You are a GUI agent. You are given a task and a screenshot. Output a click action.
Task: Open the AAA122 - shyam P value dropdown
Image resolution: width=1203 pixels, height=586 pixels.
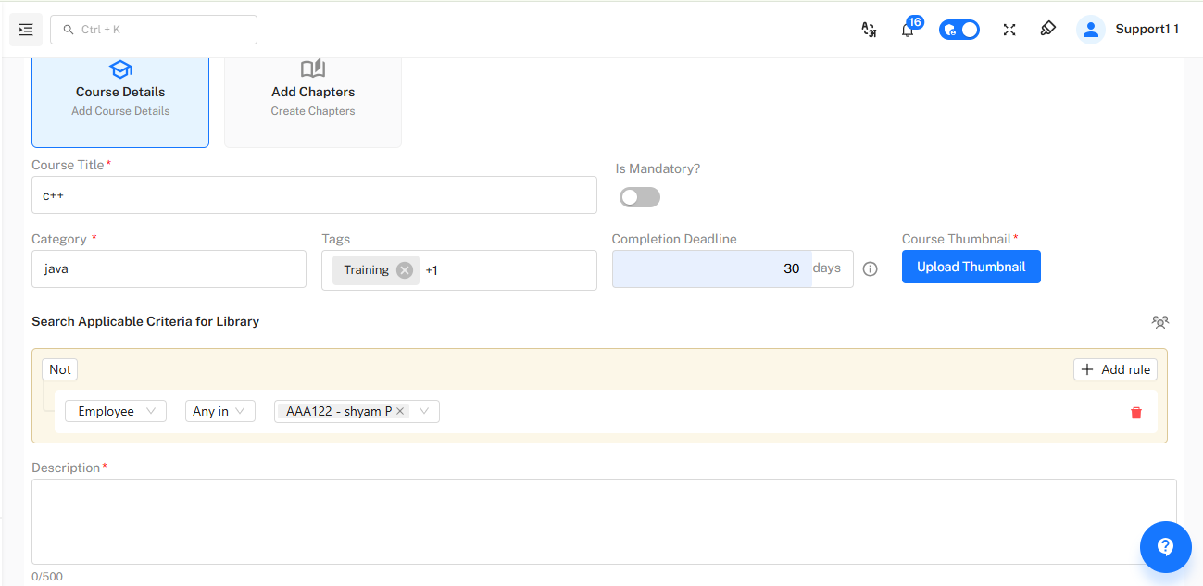coord(424,411)
